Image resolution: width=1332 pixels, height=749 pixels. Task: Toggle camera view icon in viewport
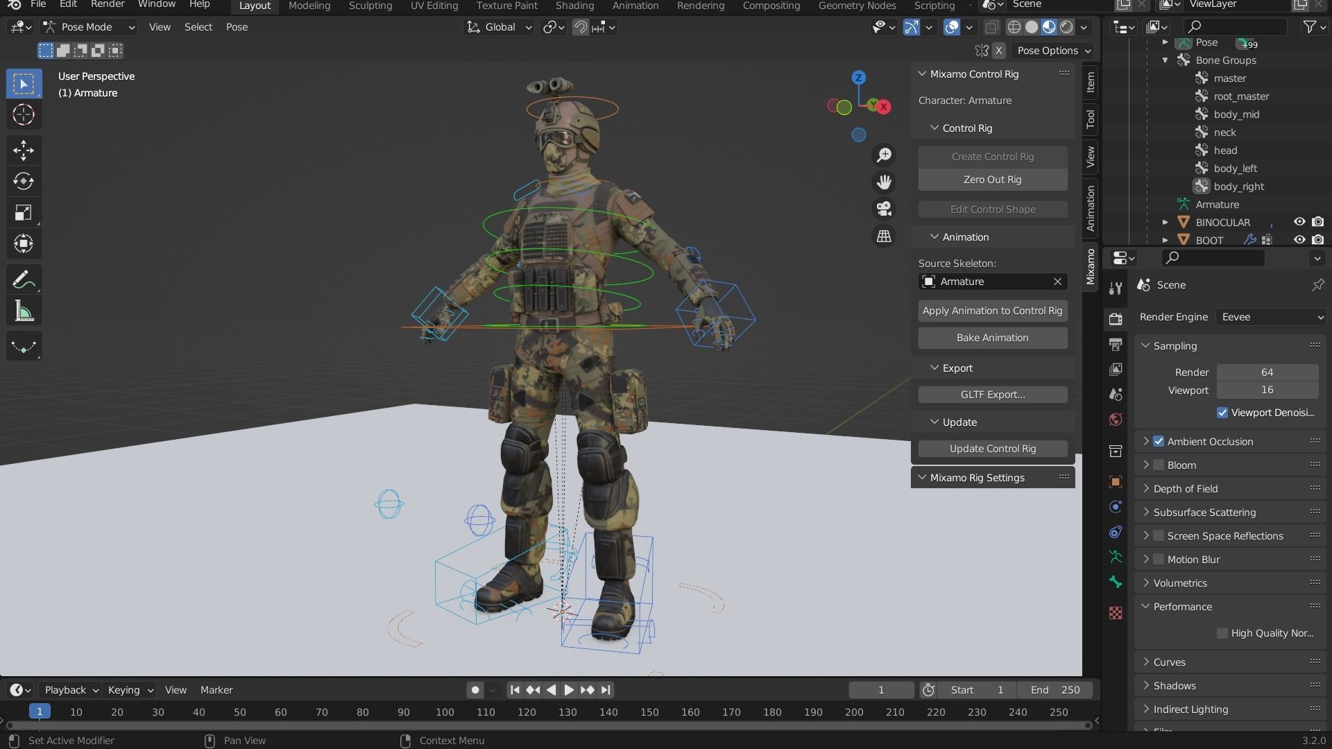884,209
